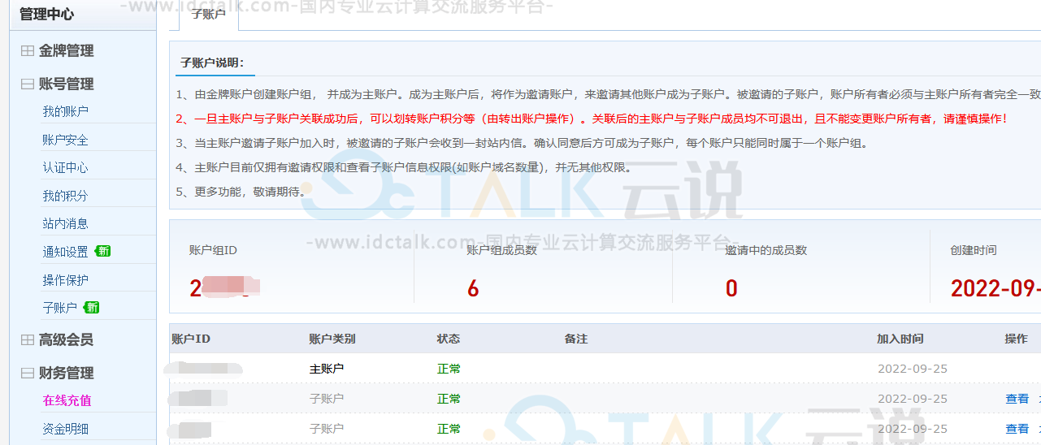Click 子账户 category in second table row

327,399
